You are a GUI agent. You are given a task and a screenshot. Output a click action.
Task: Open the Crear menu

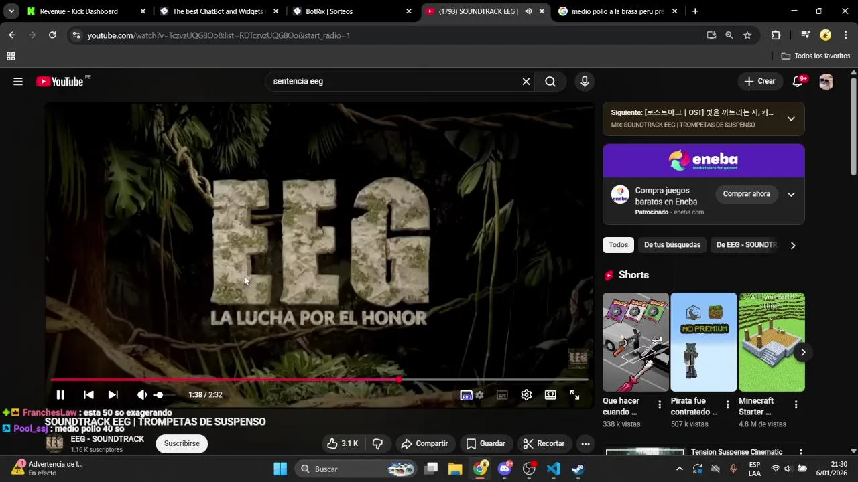759,82
